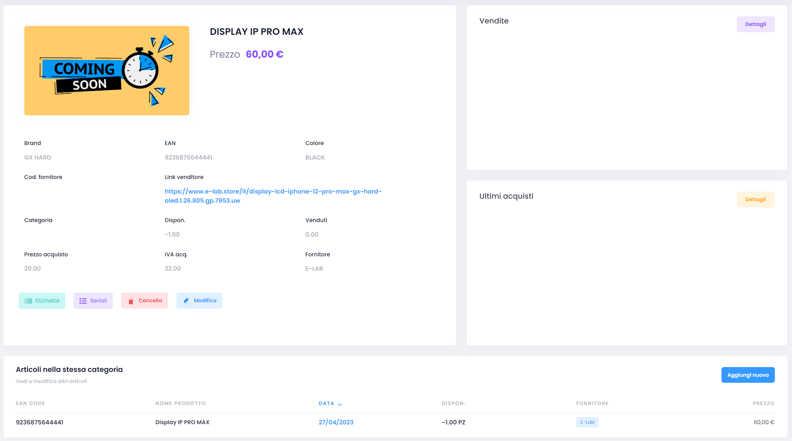Sort table by PREZZO header

click(x=763, y=403)
